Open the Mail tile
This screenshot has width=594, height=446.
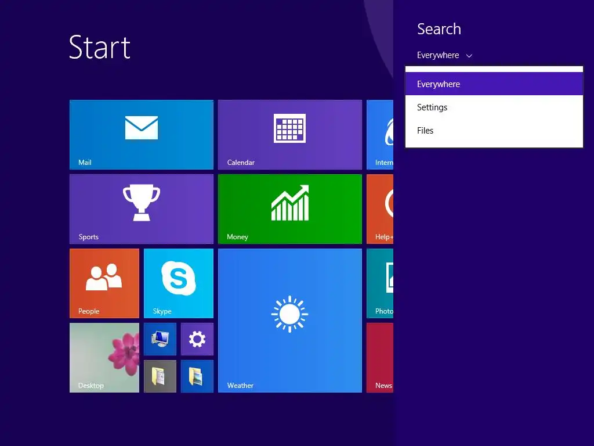pyautogui.click(x=142, y=135)
